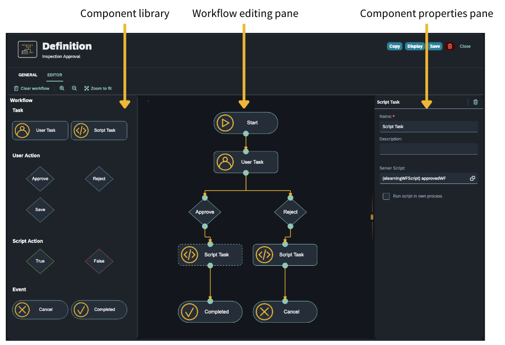Screen dimensions: 505x345
Task: Click the Description input field
Action: coord(428,149)
